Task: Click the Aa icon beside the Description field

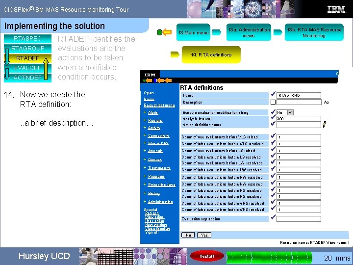Action: [x=326, y=102]
